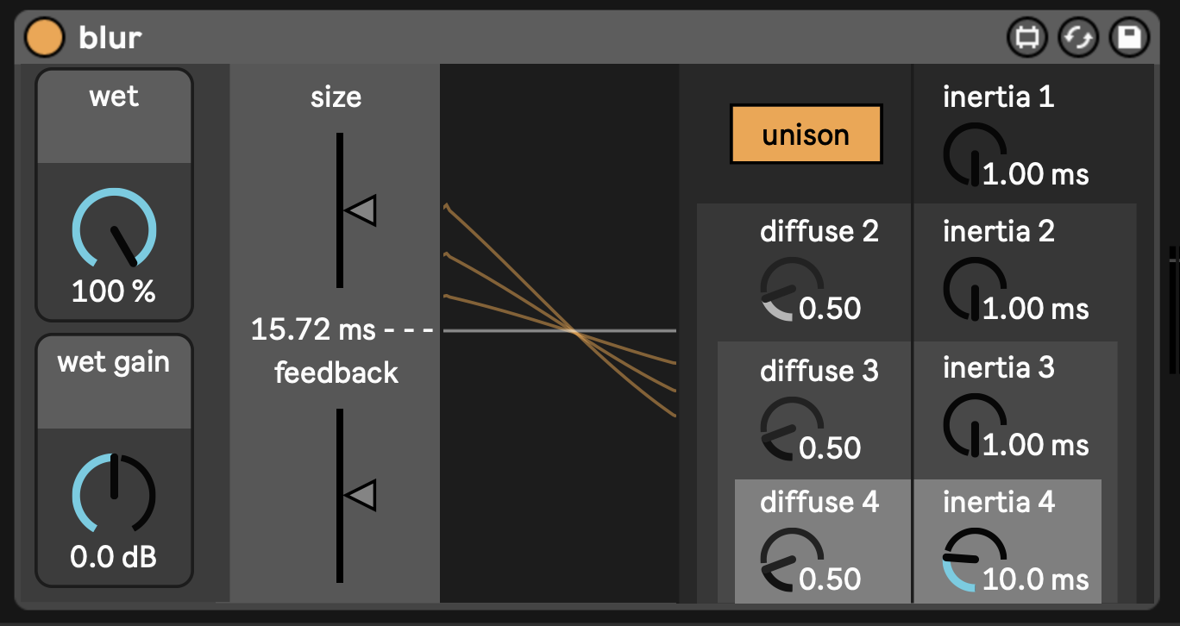Click the wet amount knob
Viewport: 1180px width, 626px height.
pyautogui.click(x=114, y=230)
